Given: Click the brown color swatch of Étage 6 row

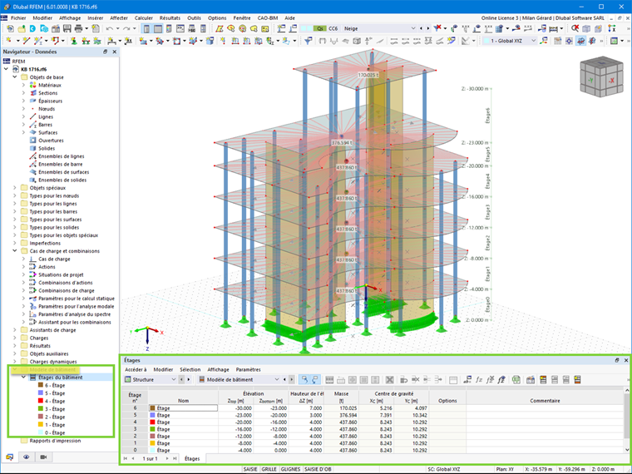Looking at the screenshot, I should tap(152, 408).
